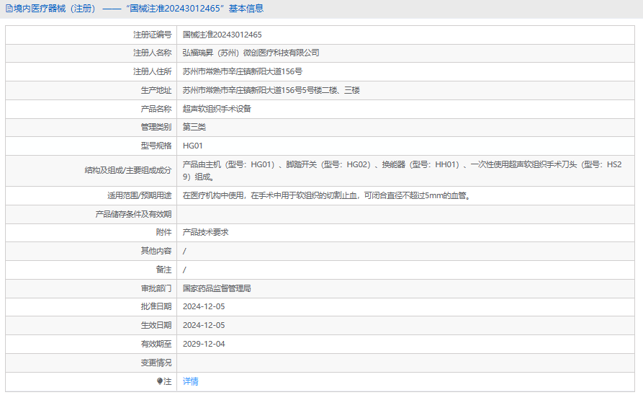Click the 注册人名称 label
This screenshot has height=395, width=643.
click(152, 53)
